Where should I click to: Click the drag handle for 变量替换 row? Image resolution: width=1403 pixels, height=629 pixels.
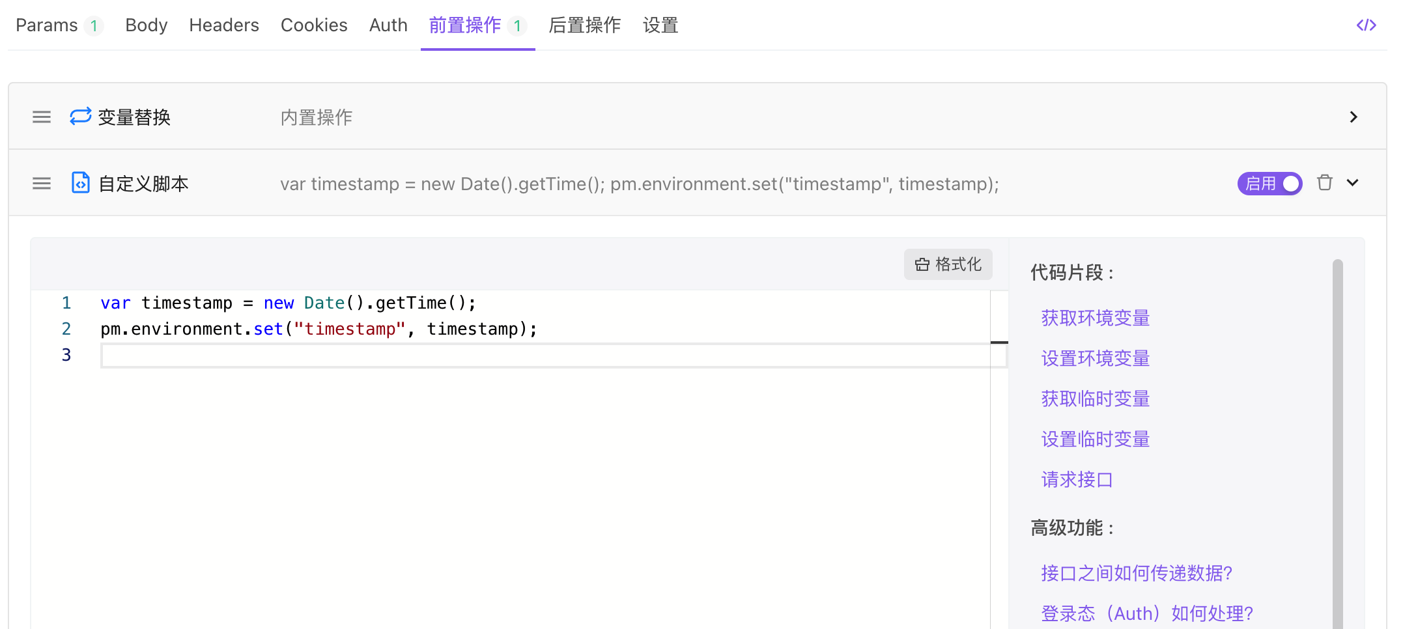42,117
